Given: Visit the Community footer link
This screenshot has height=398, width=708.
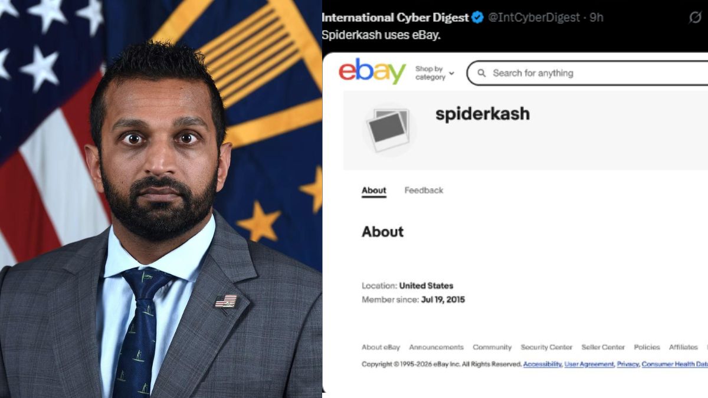Looking at the screenshot, I should click(x=492, y=347).
